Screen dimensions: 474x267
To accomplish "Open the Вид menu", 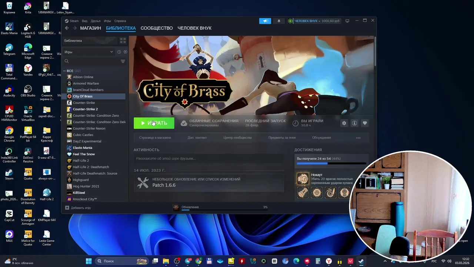I will 84,21.
